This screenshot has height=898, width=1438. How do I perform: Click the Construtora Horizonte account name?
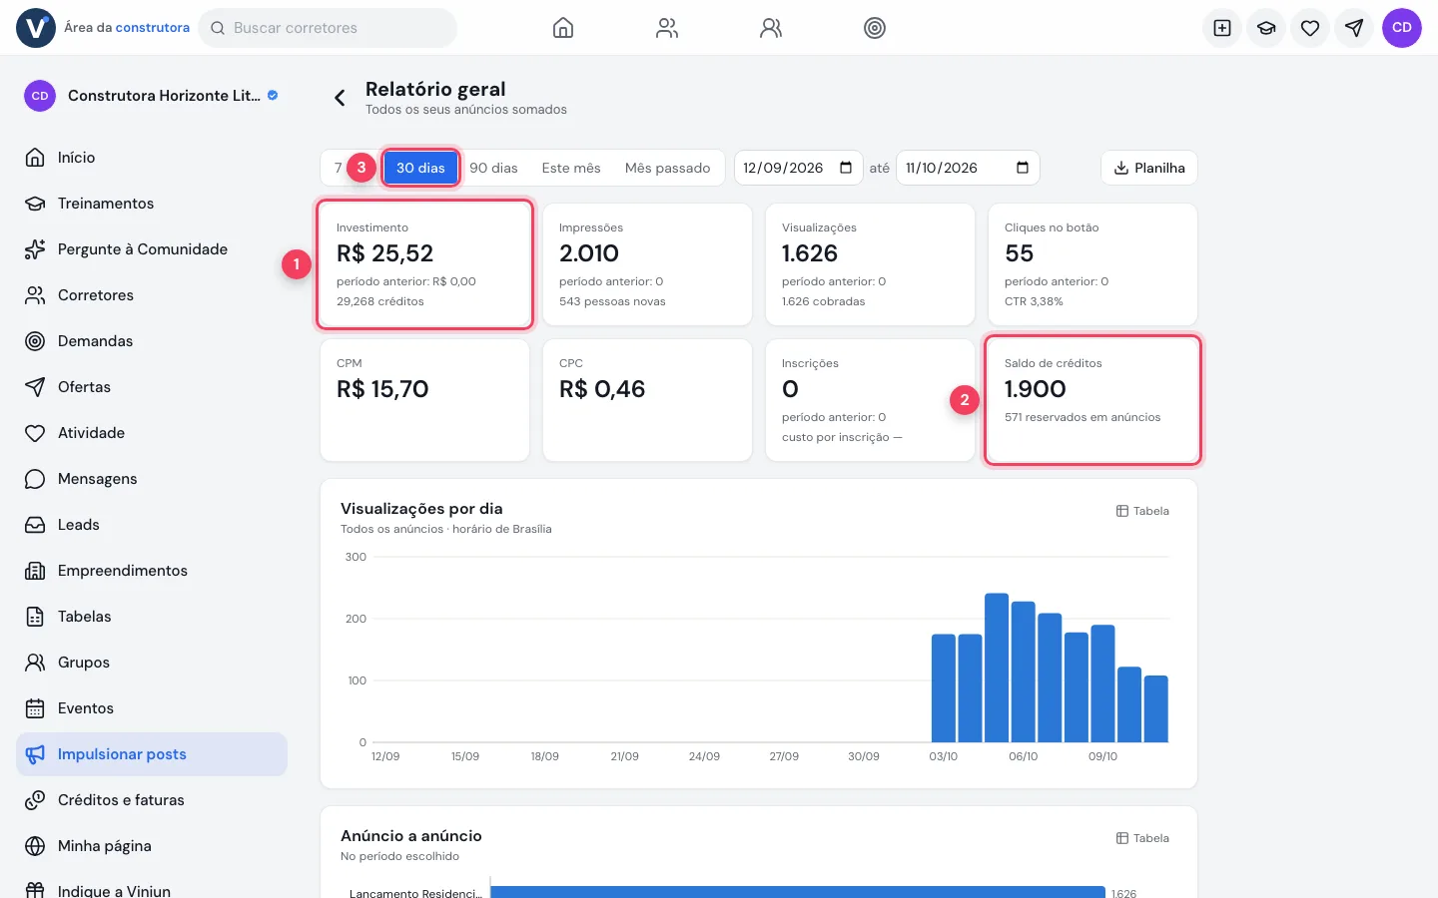(164, 96)
